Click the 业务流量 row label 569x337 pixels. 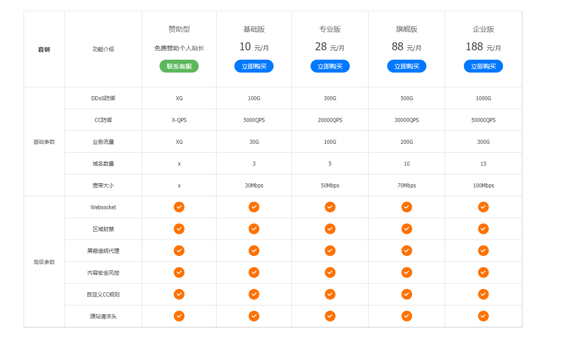103,142
